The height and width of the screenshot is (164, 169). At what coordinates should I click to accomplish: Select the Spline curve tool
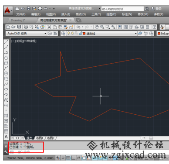6,84
